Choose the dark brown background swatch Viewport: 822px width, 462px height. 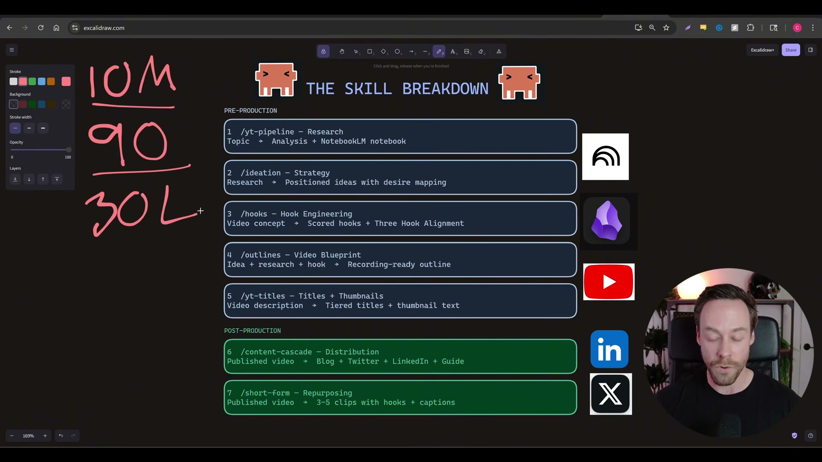pos(51,104)
